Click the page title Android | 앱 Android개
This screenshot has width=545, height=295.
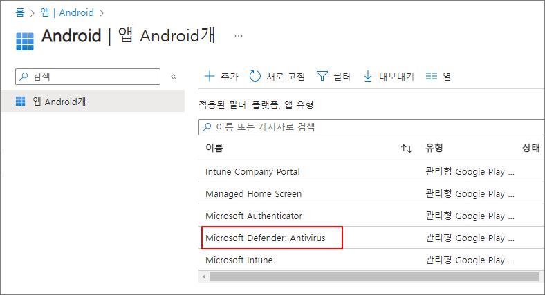coord(128,36)
